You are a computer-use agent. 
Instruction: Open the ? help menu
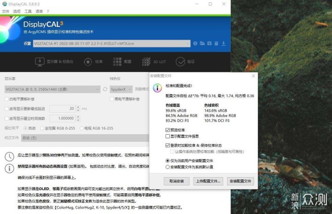click(48, 11)
